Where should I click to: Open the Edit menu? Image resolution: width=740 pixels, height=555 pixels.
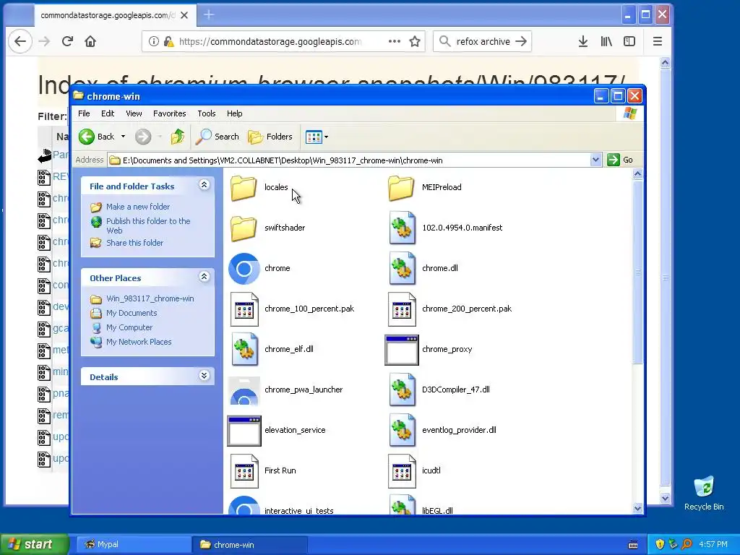click(x=108, y=113)
